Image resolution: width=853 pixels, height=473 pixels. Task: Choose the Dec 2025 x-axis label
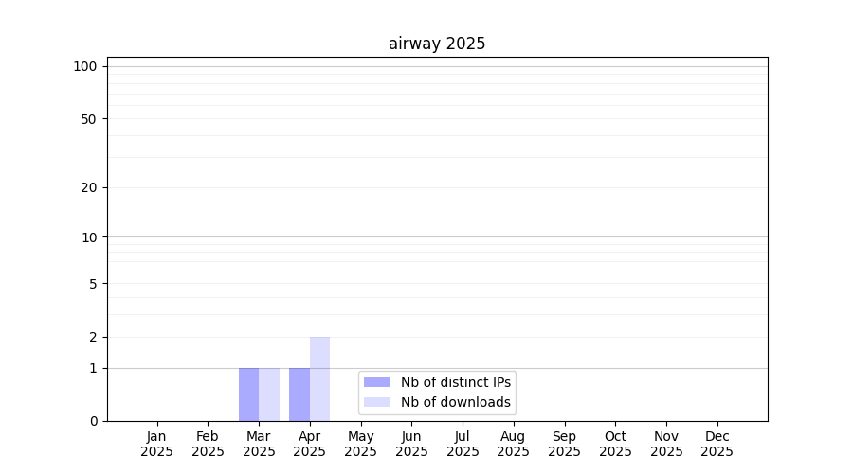click(717, 444)
